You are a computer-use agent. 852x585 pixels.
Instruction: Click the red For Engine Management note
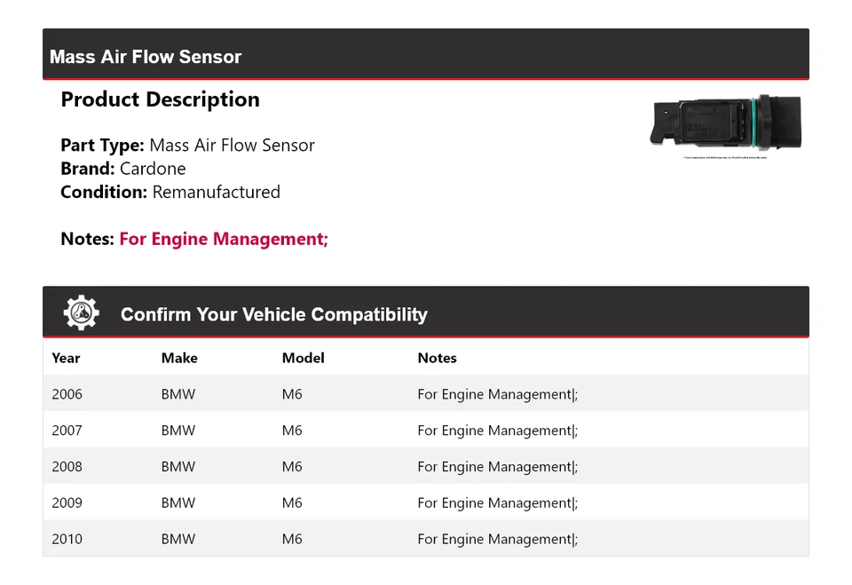pos(224,239)
